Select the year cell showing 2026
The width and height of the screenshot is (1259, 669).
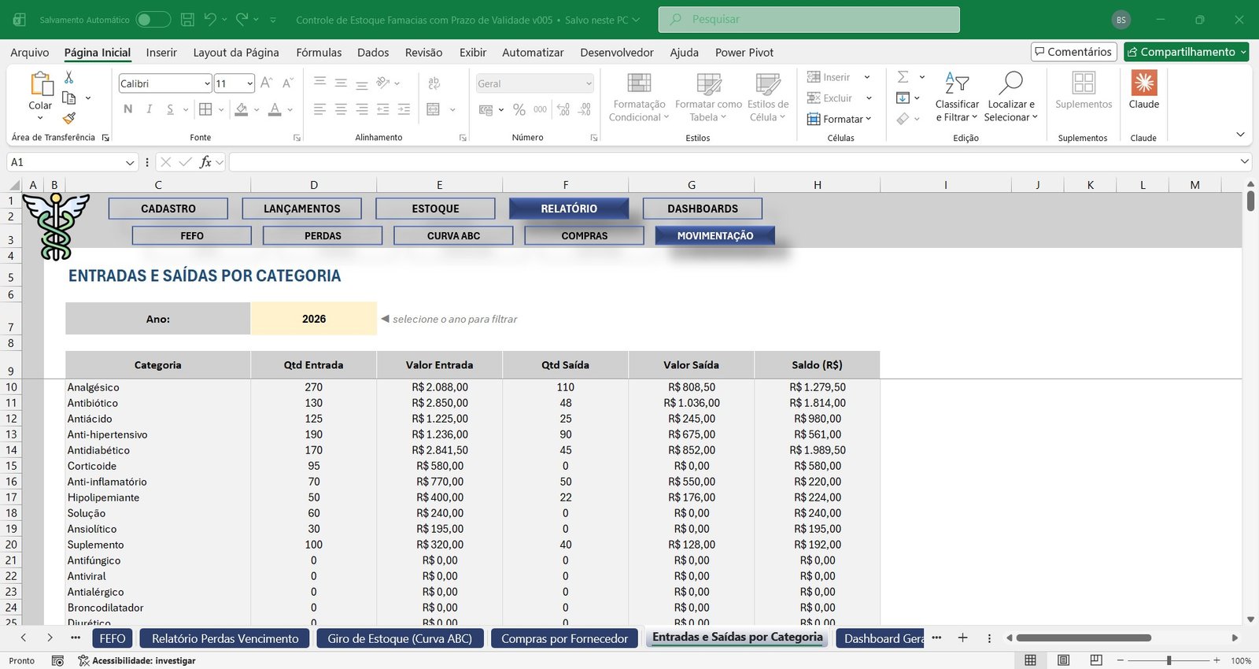click(314, 319)
